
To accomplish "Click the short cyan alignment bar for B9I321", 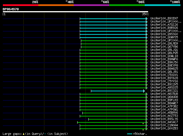I will coord(117,91).
